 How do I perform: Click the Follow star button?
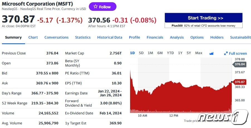click(x=103, y=7)
